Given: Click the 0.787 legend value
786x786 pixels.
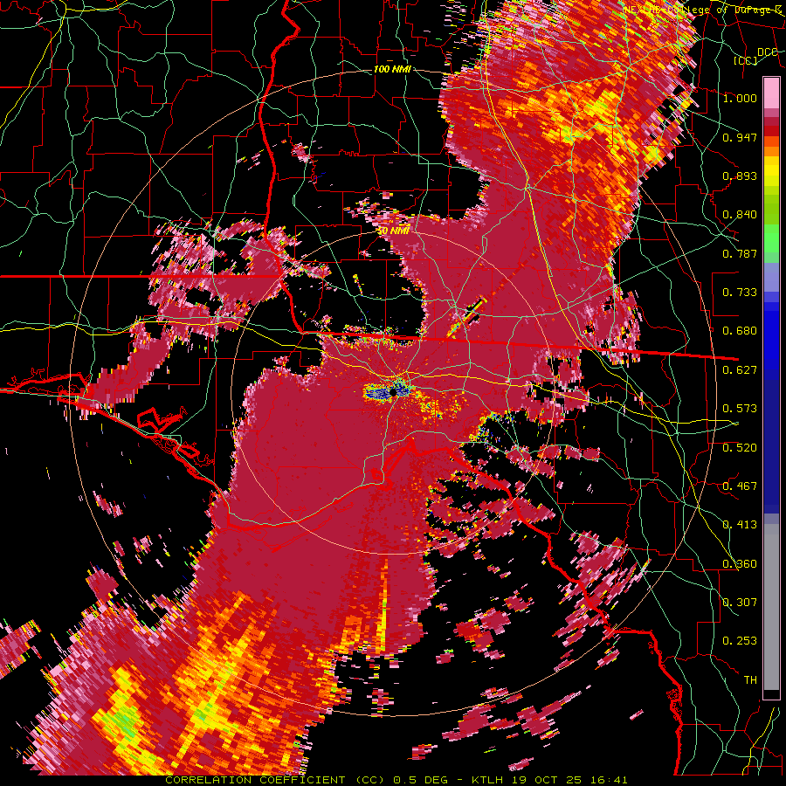Looking at the screenshot, I should pos(740,253).
